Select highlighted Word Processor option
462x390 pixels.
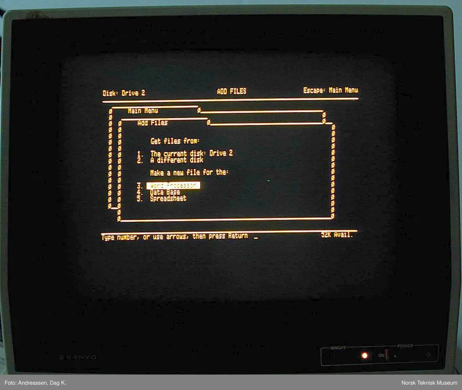tap(173, 186)
